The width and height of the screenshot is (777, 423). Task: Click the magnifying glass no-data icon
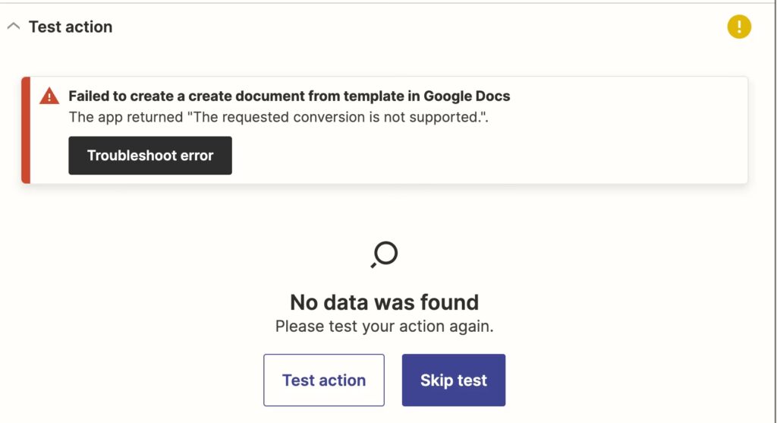tap(385, 254)
